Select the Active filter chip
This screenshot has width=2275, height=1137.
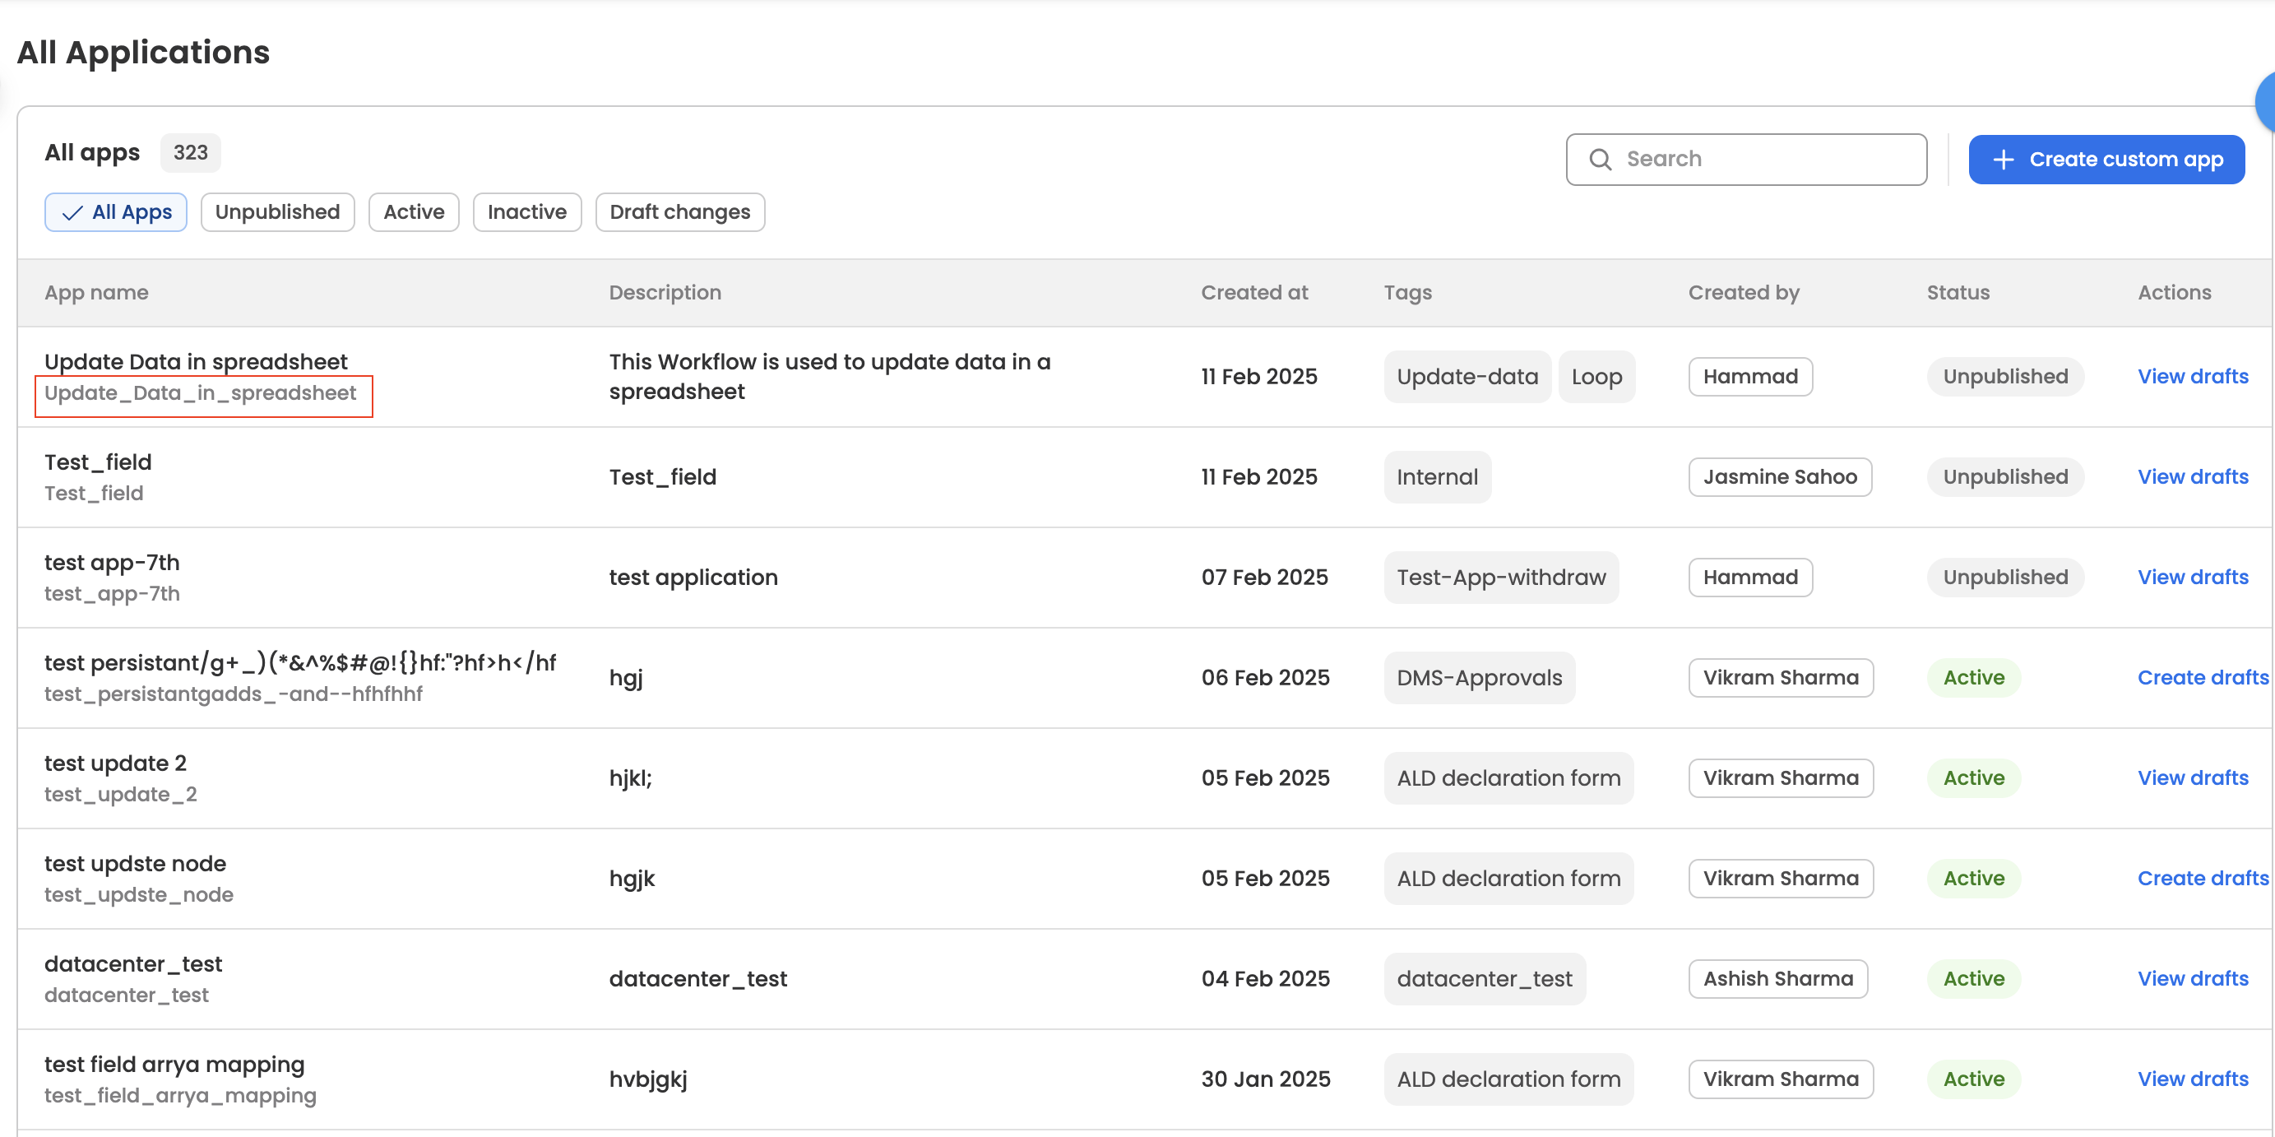414,212
